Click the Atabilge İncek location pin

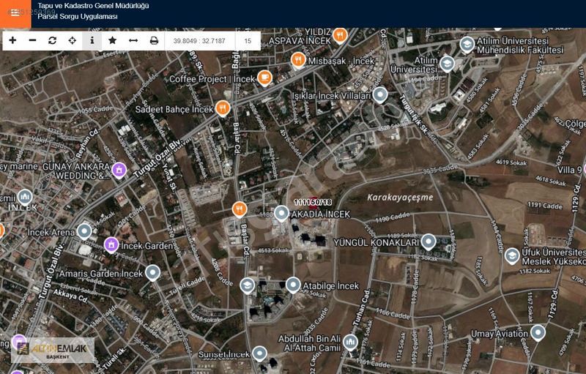(294, 285)
